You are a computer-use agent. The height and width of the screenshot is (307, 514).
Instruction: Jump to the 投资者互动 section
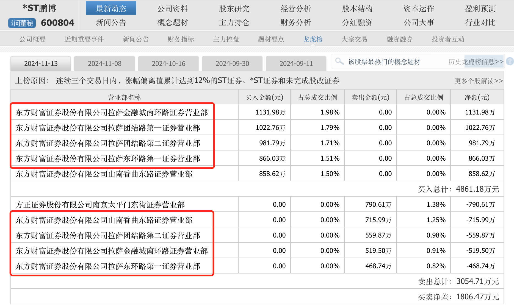pyautogui.click(x=448, y=39)
